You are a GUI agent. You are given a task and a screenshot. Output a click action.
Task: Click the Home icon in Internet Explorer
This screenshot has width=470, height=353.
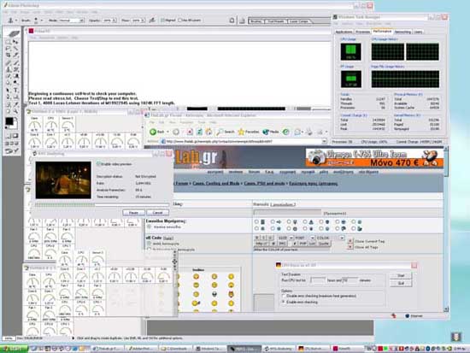(x=209, y=132)
